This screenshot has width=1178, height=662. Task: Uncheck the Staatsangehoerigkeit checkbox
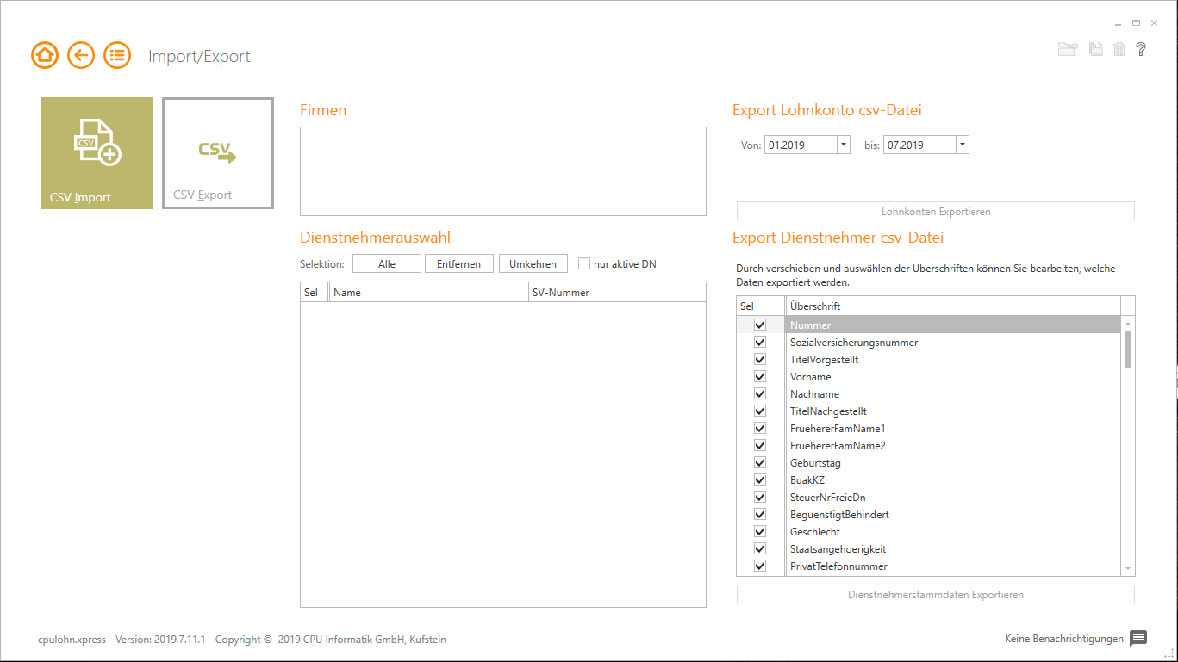(x=760, y=548)
